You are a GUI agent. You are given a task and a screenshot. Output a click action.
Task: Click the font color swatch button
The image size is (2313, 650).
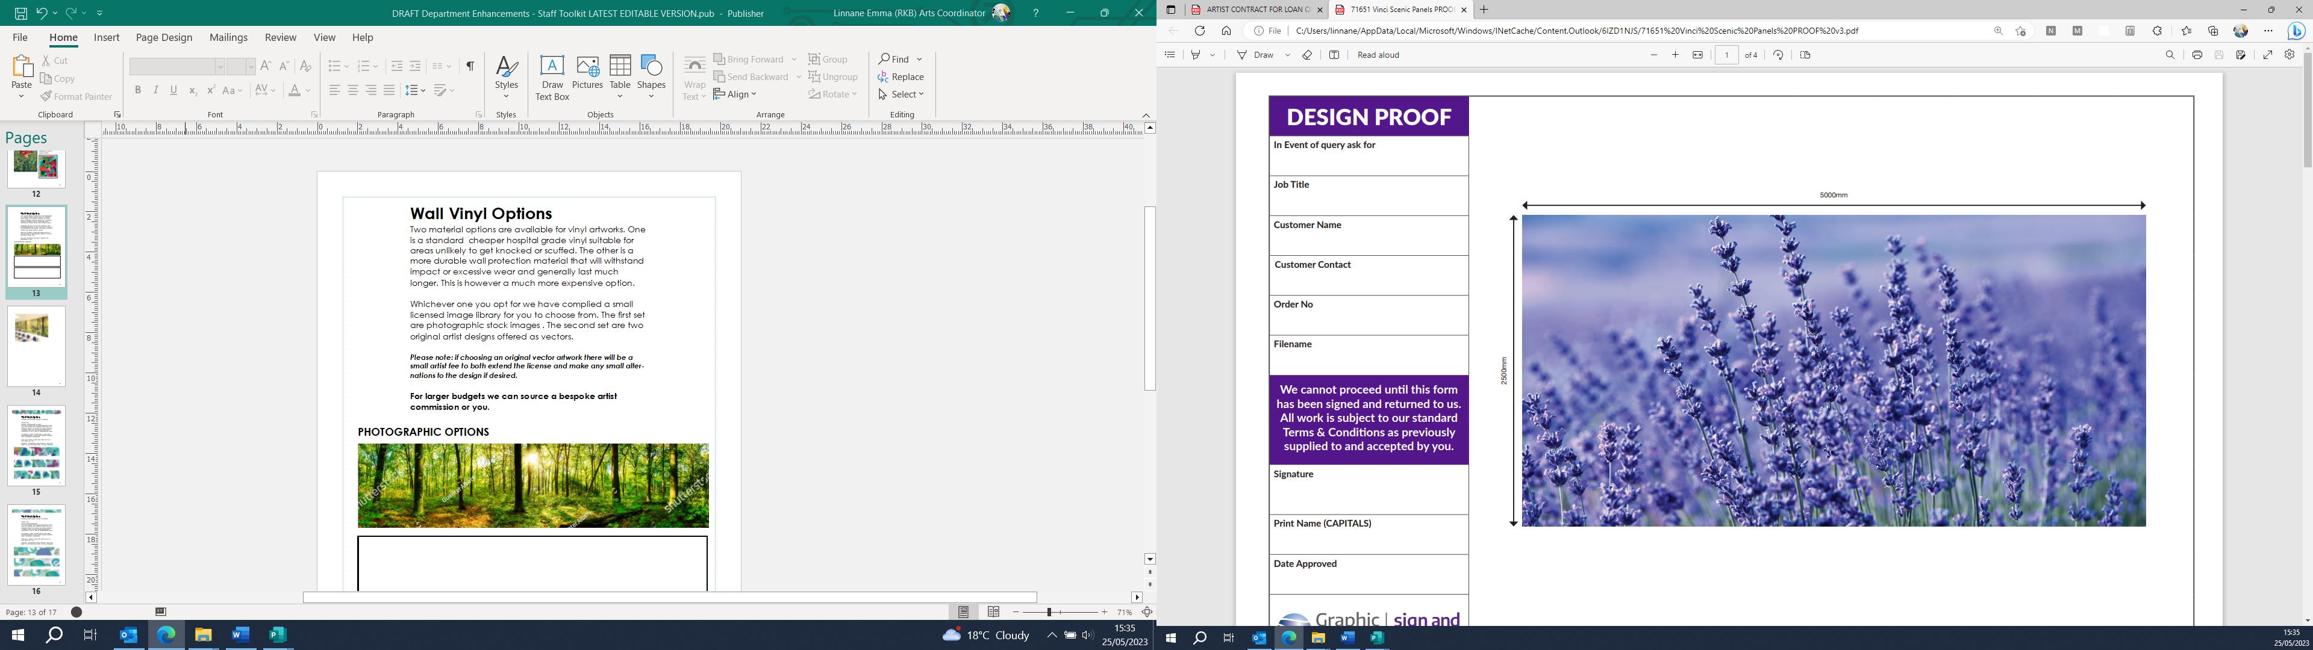pyautogui.click(x=293, y=91)
